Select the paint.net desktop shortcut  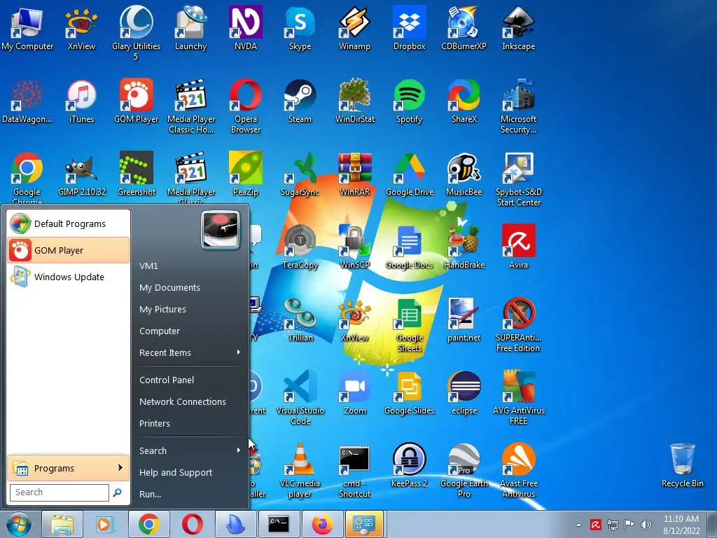coord(464,319)
